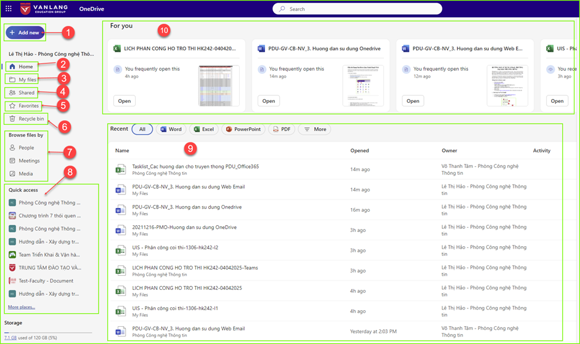Click Web E... guide card thumbnail
This screenshot has width=580, height=344.
(507, 86)
